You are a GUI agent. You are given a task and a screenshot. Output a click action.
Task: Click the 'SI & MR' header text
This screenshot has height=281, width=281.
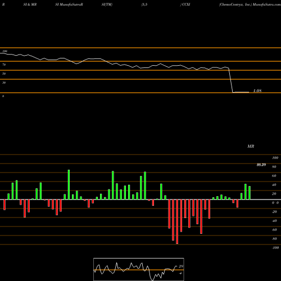coord(30,4)
